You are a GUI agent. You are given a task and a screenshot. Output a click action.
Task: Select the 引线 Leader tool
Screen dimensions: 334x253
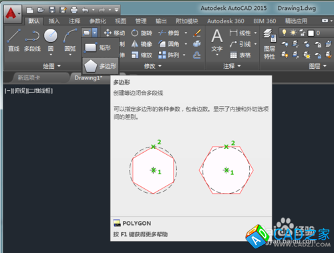pyautogui.click(x=240, y=44)
